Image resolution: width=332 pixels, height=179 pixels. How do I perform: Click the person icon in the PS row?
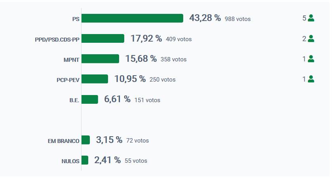point(311,18)
